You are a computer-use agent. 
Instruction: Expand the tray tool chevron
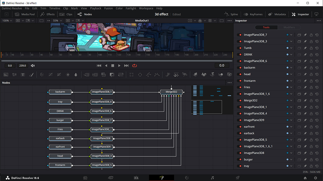291,166
